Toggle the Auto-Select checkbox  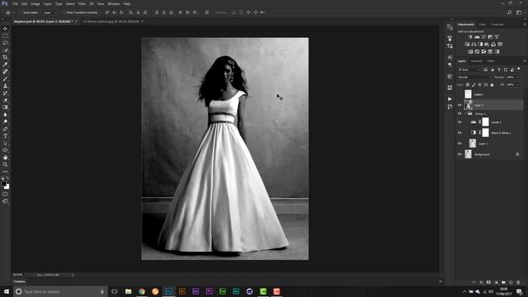click(20, 12)
